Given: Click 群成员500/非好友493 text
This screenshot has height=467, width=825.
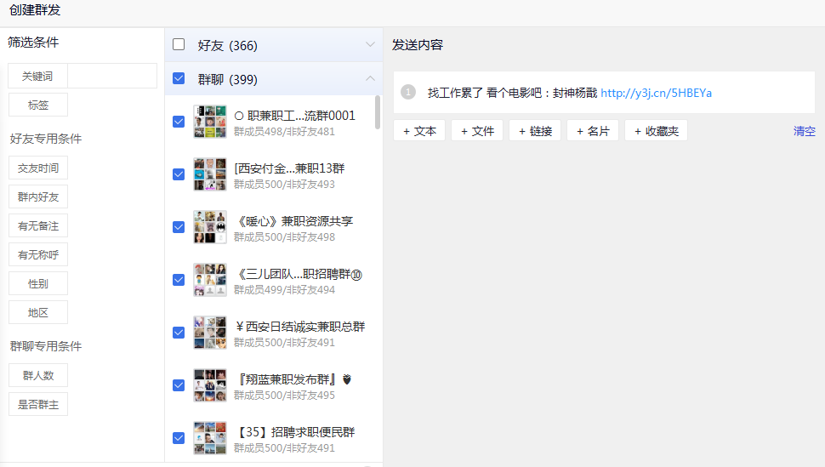Looking at the screenshot, I should [284, 185].
